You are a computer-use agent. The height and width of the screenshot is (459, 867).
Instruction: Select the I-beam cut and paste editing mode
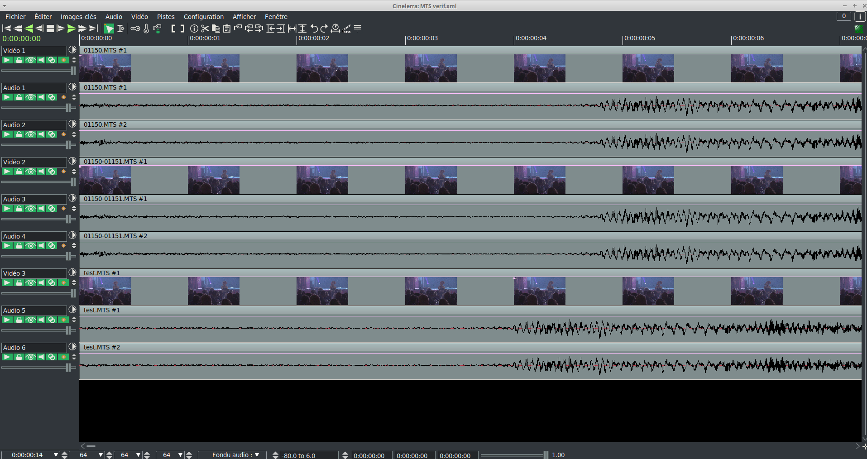click(120, 29)
